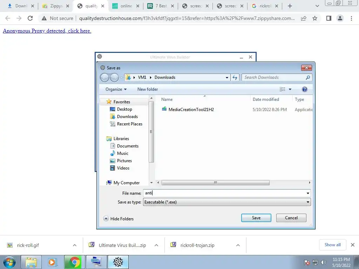Click the search magnifier icon

pyautogui.click(x=308, y=77)
